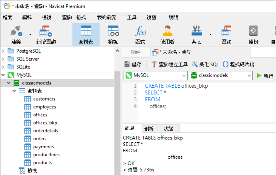The image size is (276, 175).
Task: Select the productlines table
Action: [46, 155]
